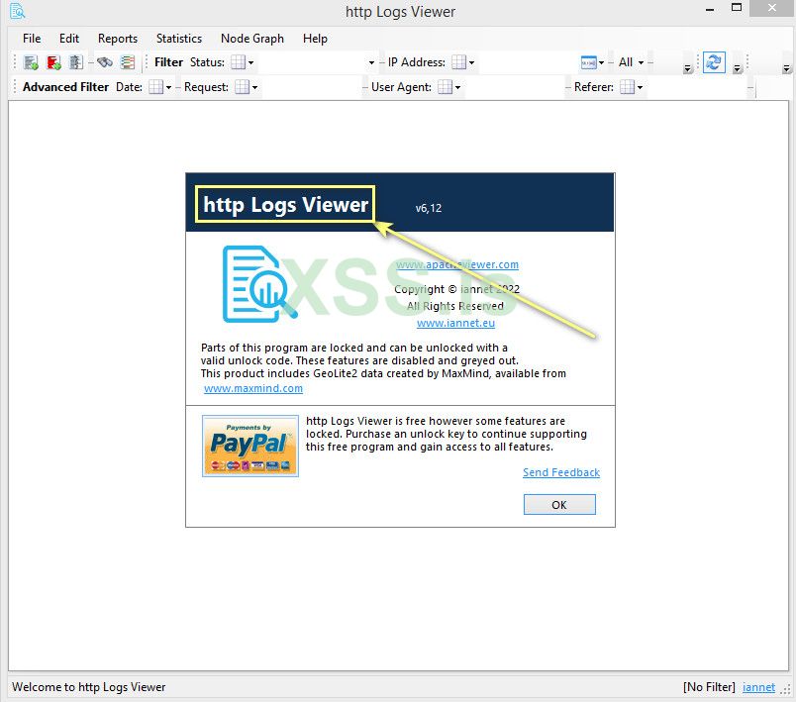This screenshot has width=796, height=702.
Task: Click OK to close About dialog
Action: (559, 505)
